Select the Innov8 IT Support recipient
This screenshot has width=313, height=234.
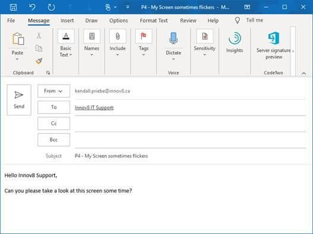[x=94, y=108]
